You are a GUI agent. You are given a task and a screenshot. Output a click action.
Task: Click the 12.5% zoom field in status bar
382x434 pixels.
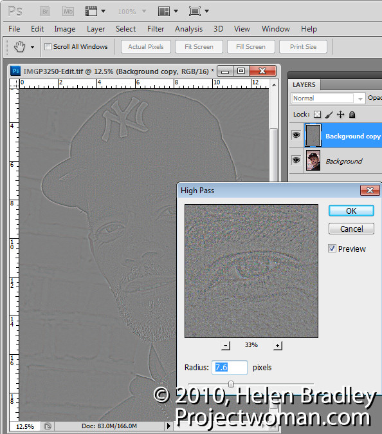tap(25, 426)
